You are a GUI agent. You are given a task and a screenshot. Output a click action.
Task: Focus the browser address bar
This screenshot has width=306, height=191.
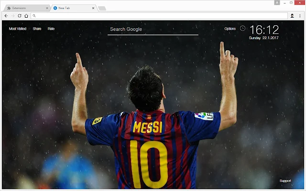pyautogui.click(x=159, y=16)
